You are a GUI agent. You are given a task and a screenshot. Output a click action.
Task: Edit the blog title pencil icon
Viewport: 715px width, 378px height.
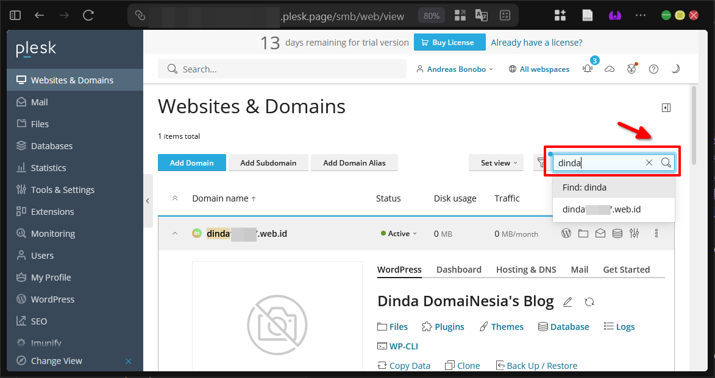(567, 302)
